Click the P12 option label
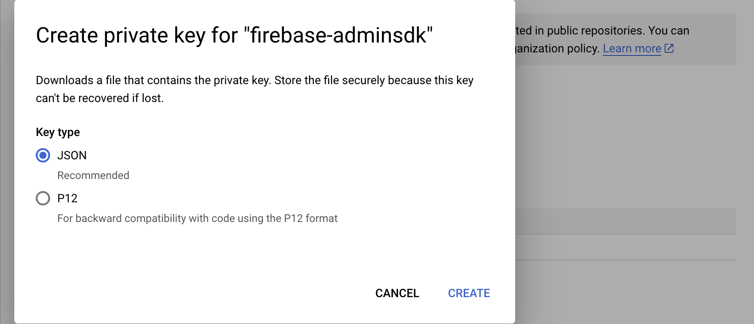 pyautogui.click(x=68, y=198)
